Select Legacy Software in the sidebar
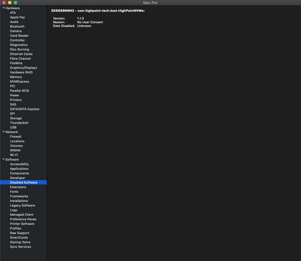This screenshot has width=301, height=261. 22,205
